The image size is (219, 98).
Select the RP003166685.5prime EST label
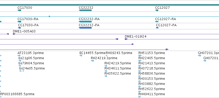pos(17,94)
